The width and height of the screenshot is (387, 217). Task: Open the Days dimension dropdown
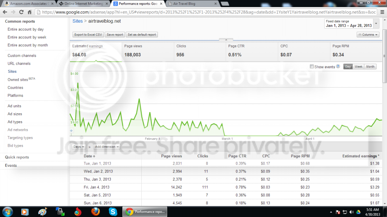pyautogui.click(x=79, y=147)
